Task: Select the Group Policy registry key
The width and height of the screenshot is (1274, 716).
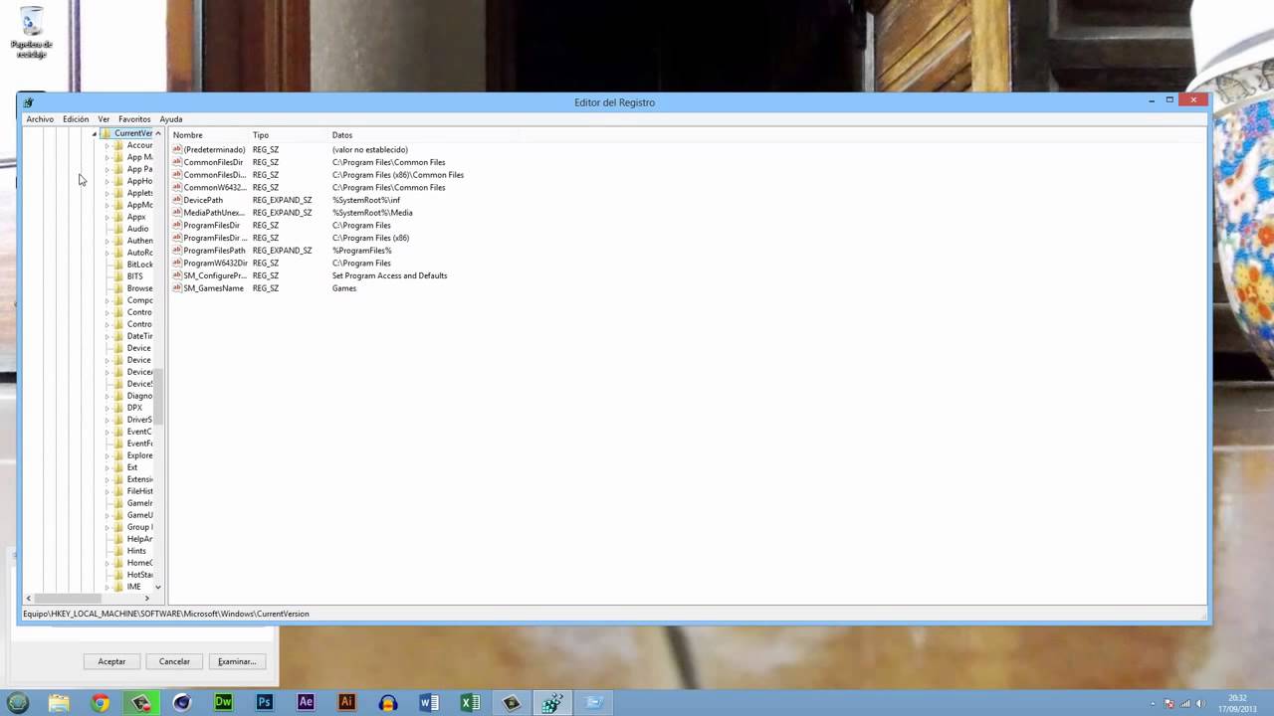Action: click(140, 527)
